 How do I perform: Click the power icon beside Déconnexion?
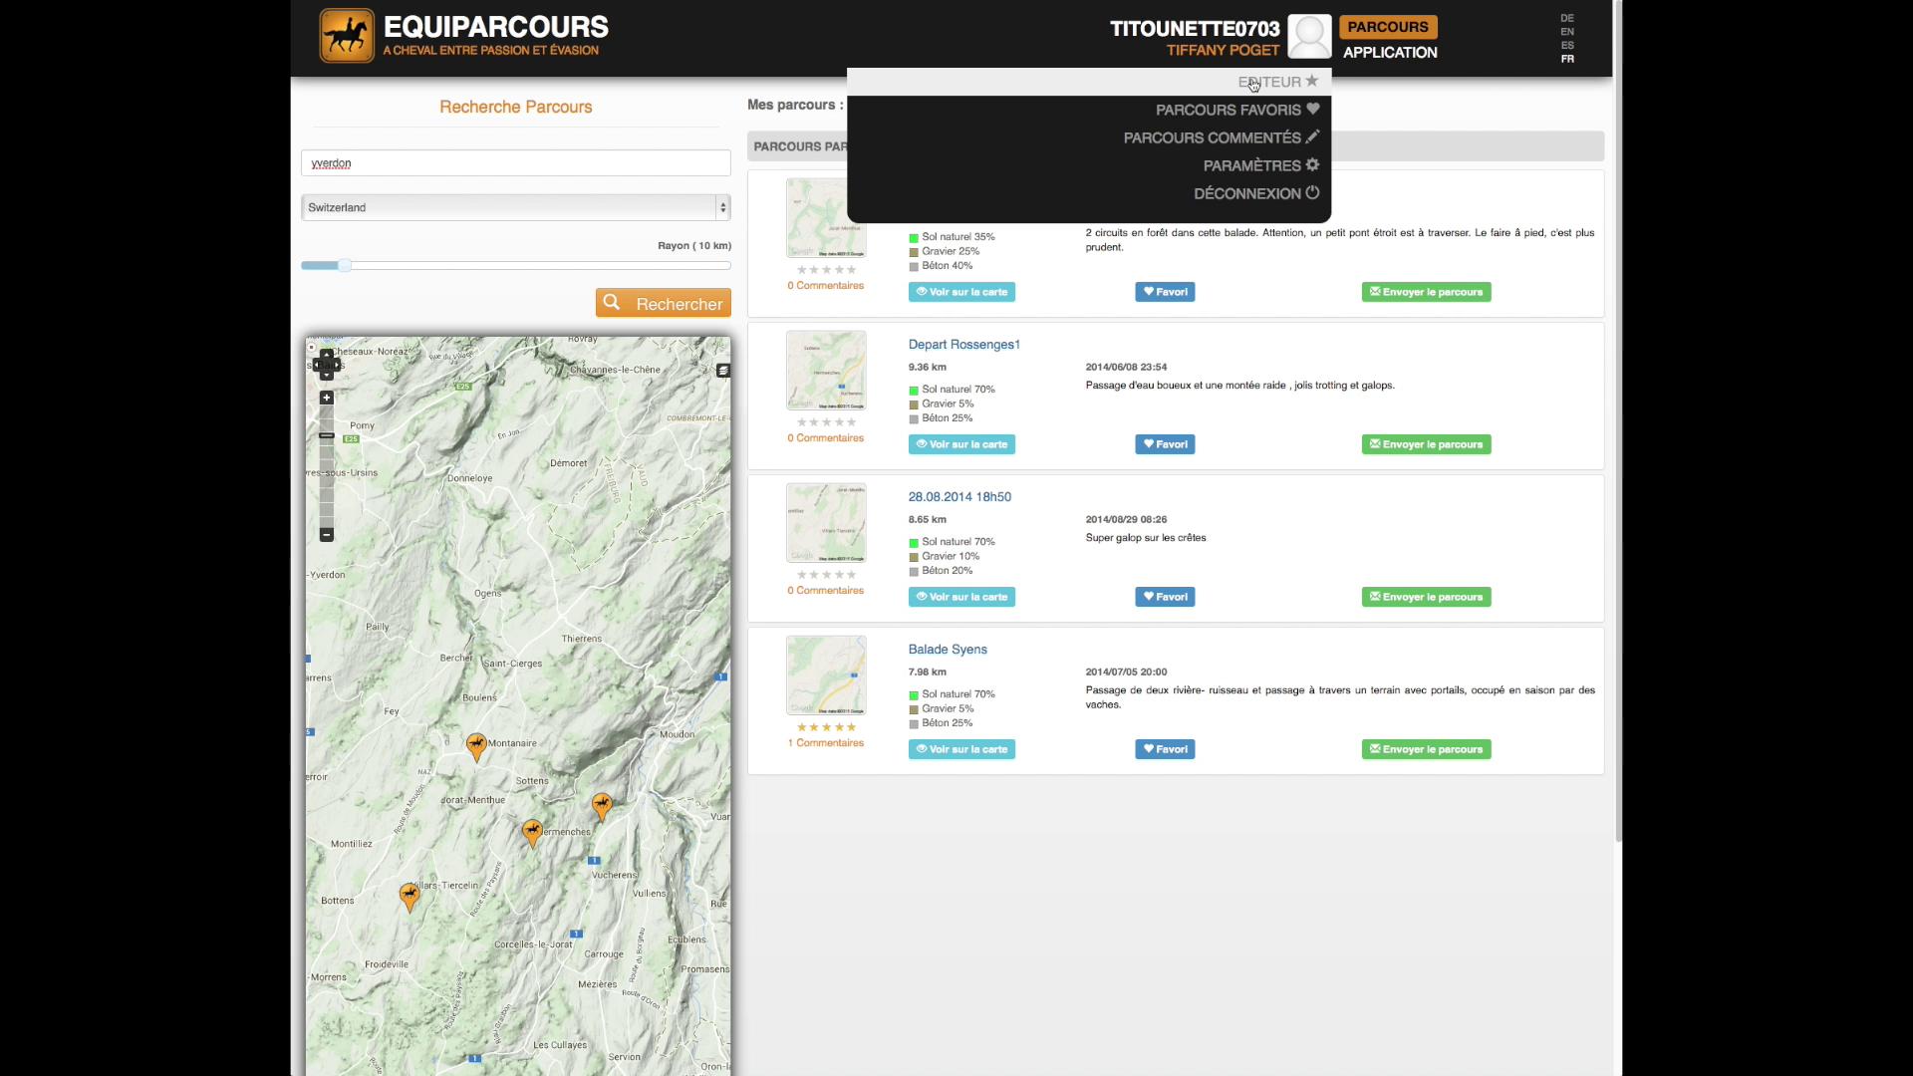pyautogui.click(x=1313, y=192)
